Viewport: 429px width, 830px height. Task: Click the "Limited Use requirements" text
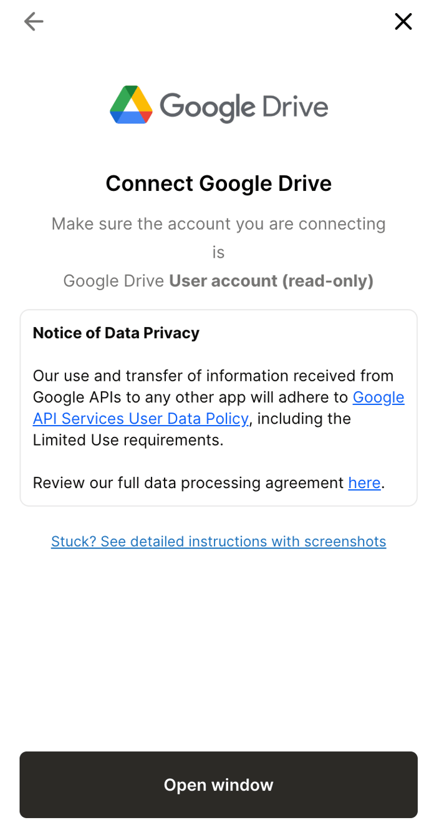pos(128,440)
